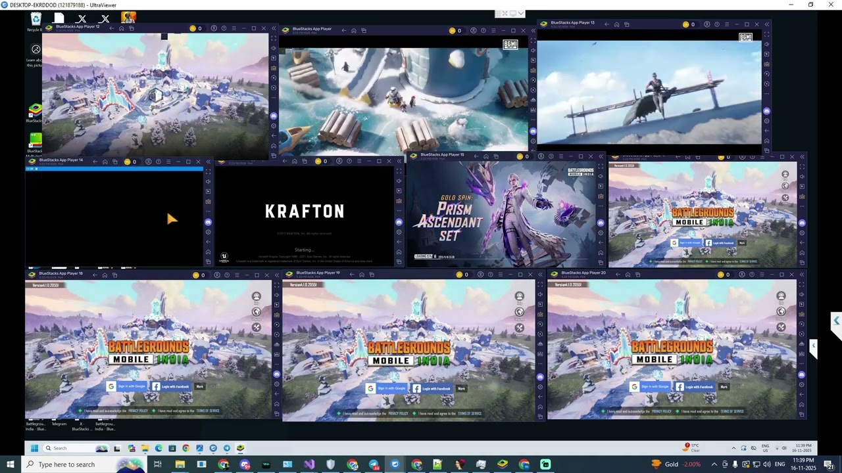Go back in BlueStacks App Player 12

(x=112, y=28)
